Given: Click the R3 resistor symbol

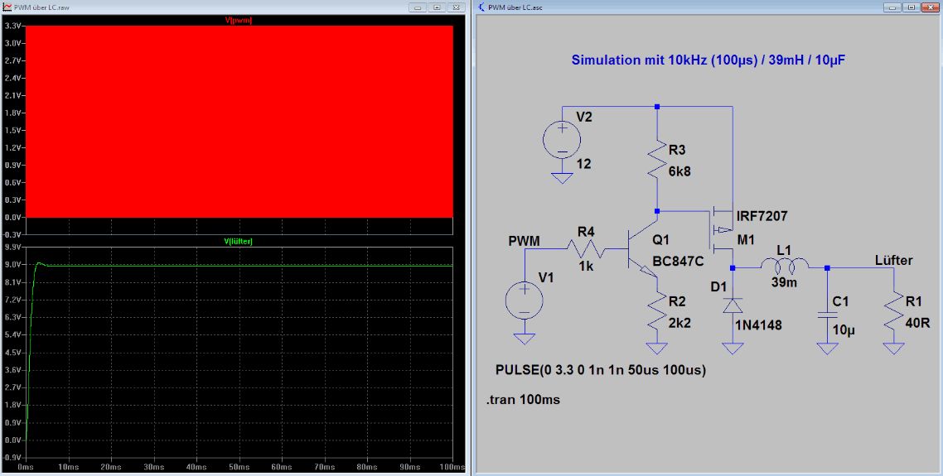Looking at the screenshot, I should (657, 159).
